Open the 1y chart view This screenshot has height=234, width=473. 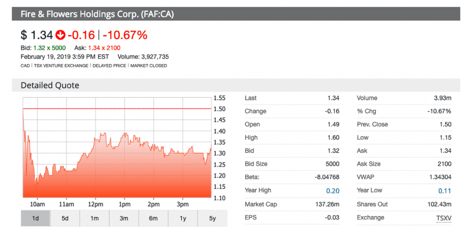click(x=183, y=218)
